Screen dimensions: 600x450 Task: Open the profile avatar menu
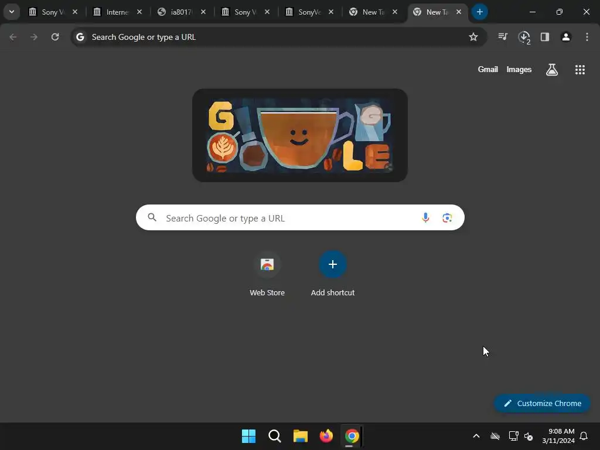coord(566,37)
